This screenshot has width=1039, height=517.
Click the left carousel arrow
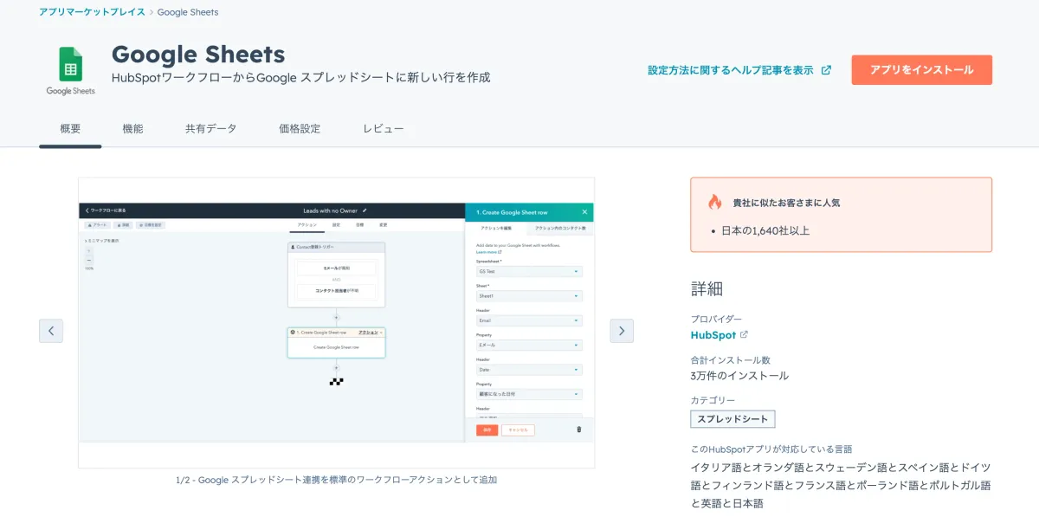click(x=51, y=331)
